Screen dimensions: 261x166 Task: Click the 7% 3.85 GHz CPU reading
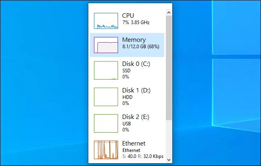136,23
